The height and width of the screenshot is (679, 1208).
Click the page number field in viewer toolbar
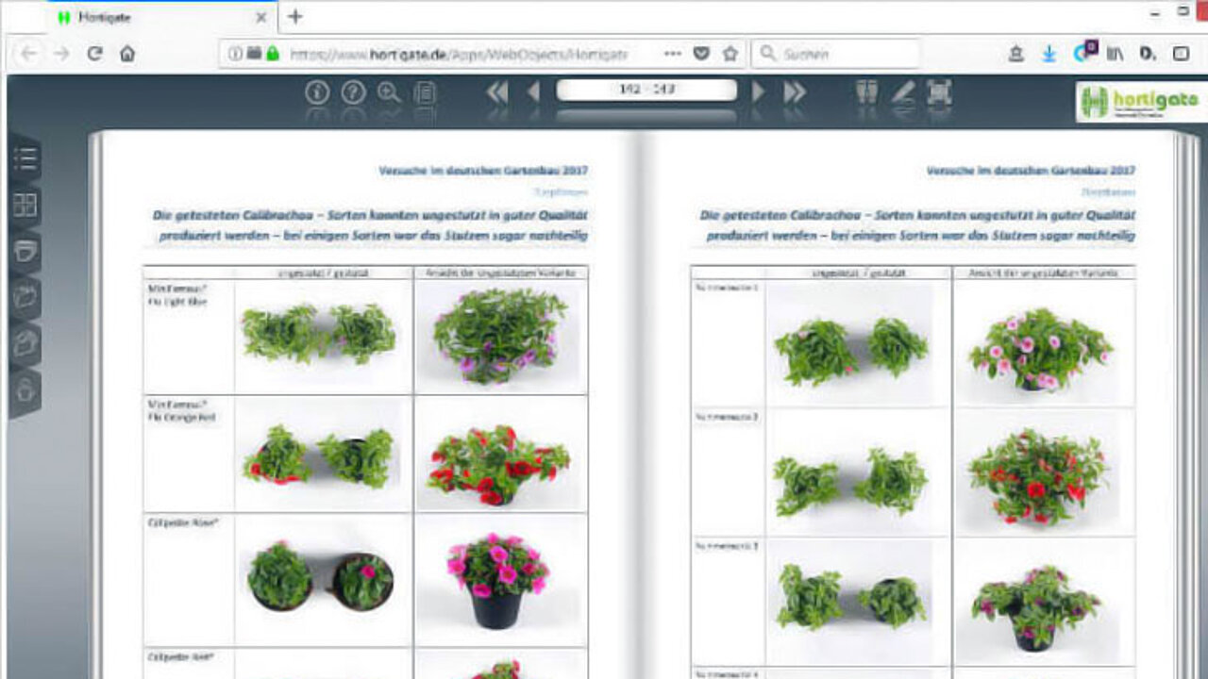pos(646,90)
